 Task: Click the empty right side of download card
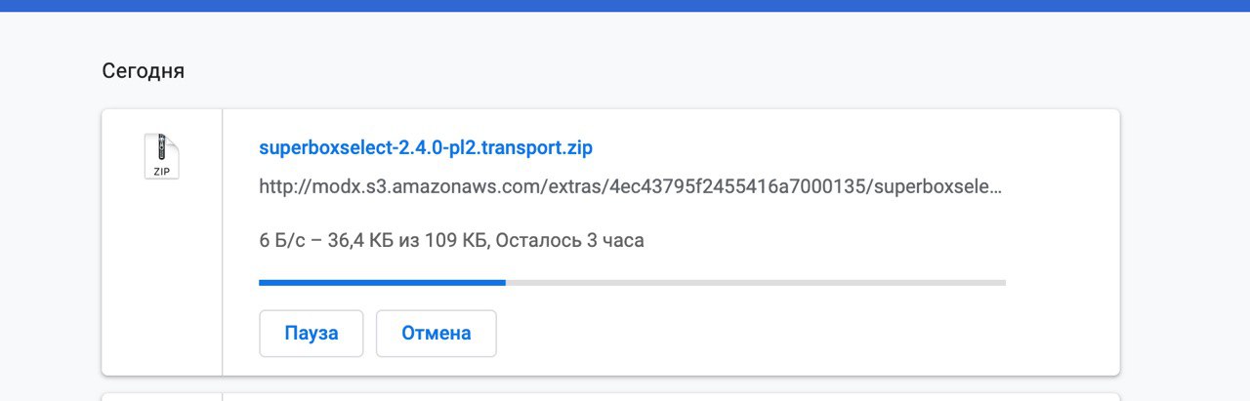1062,242
